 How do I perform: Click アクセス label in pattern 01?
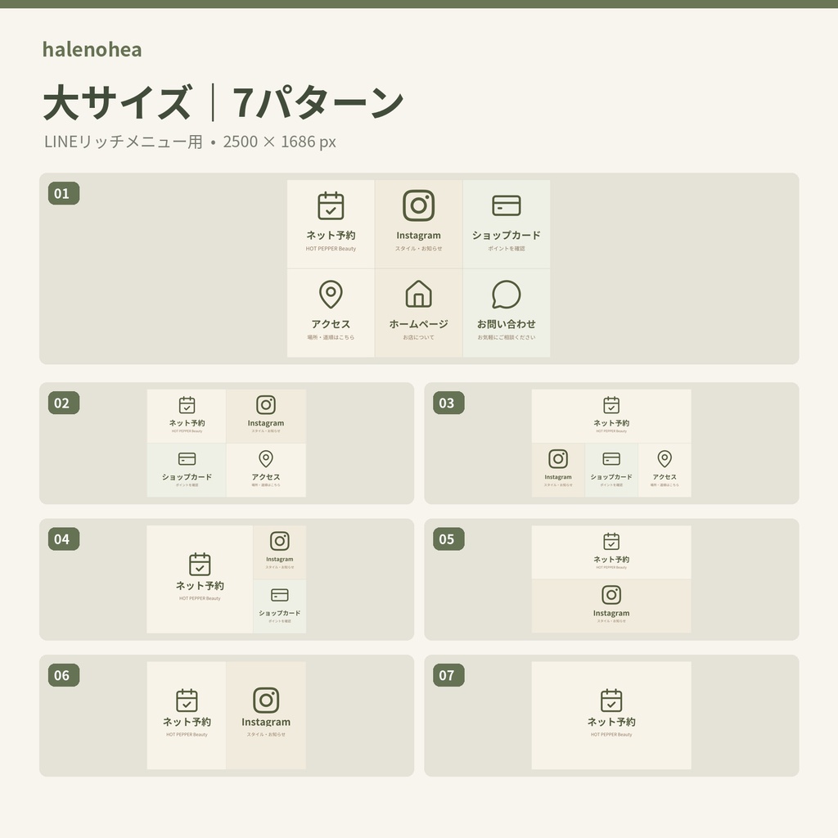331,324
